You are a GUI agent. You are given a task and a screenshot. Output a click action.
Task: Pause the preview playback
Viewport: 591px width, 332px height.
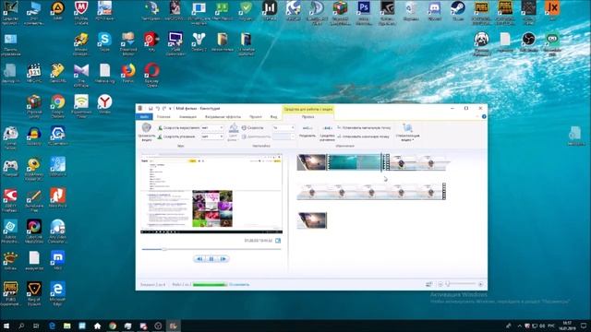click(211, 259)
